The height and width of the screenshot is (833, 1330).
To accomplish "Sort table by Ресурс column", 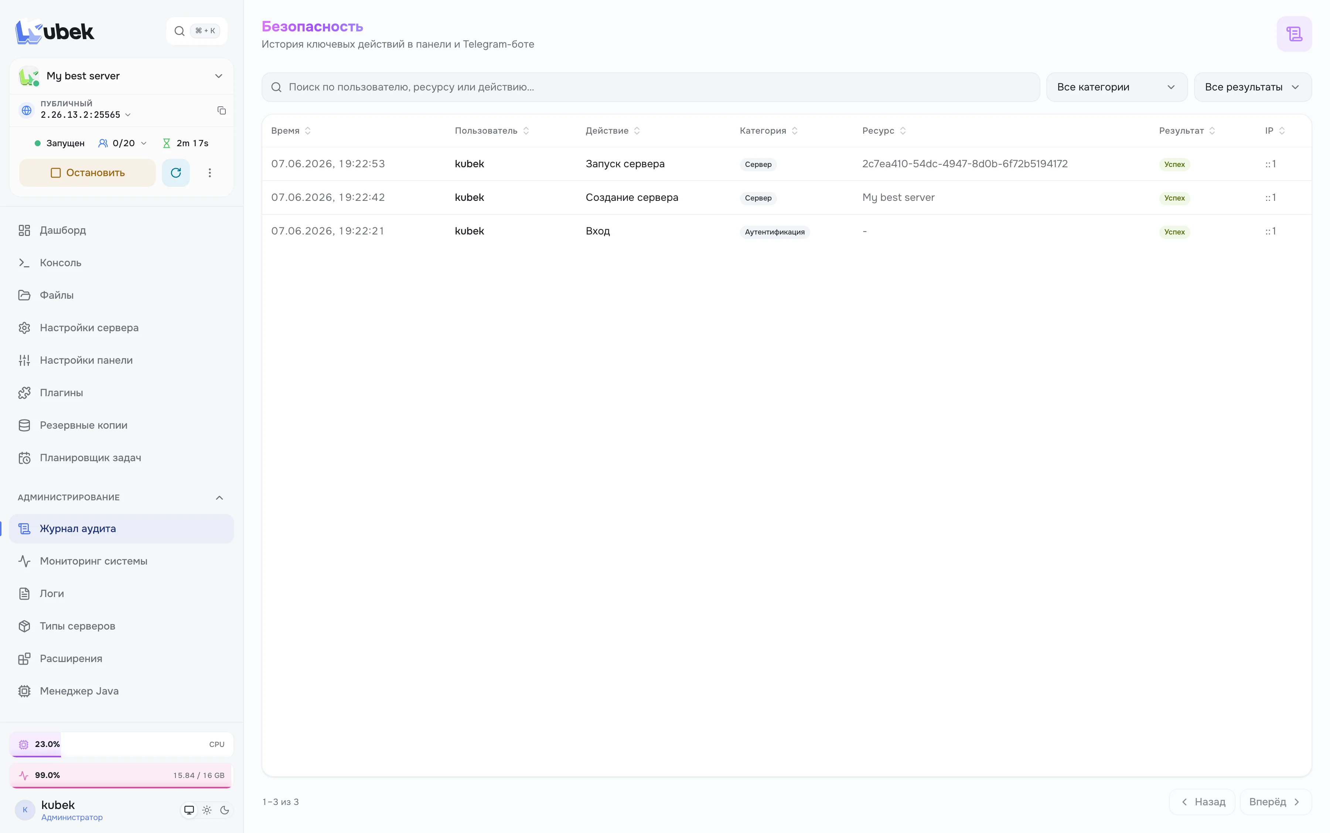I will coord(884,131).
